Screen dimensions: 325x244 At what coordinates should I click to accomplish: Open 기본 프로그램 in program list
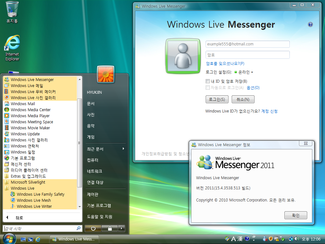(x=40, y=158)
